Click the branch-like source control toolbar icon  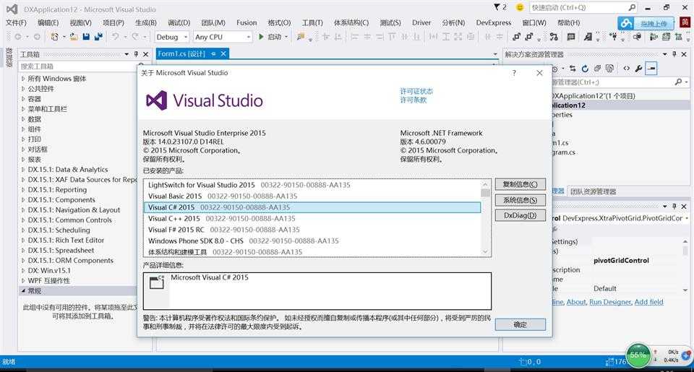pyautogui.click(x=554, y=37)
